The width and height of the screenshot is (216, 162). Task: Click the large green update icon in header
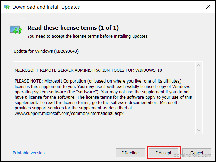(x=16, y=30)
